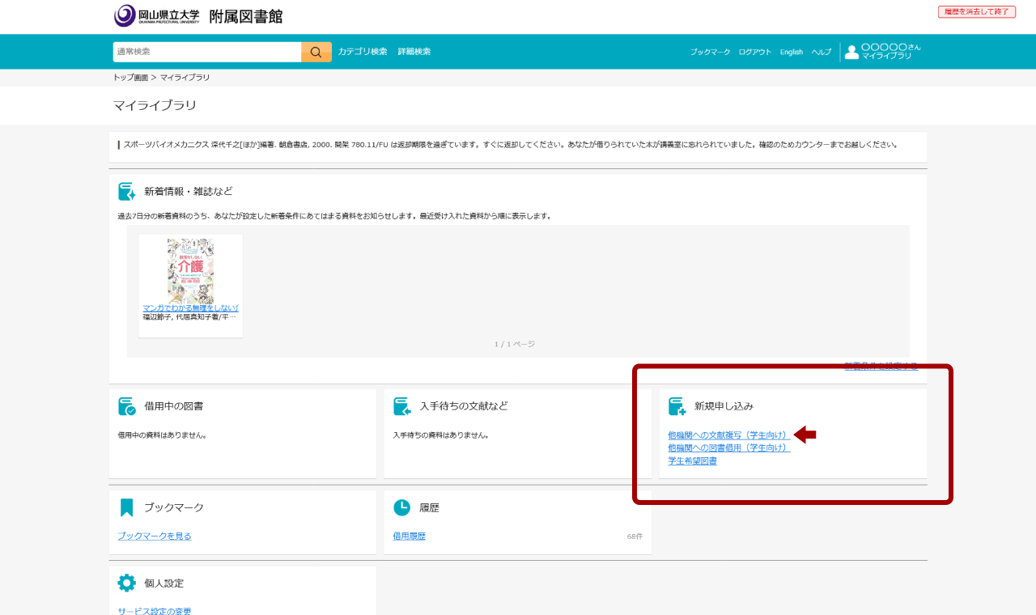Click 入手待ちの資料はありません text
Image resolution: width=1036 pixels, height=615 pixels.
441,435
